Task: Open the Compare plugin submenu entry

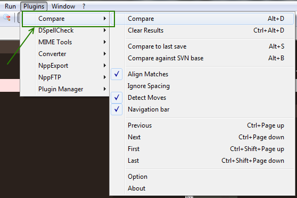Action: 65,19
